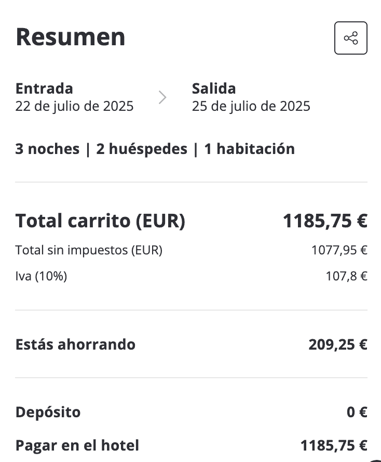Select the Salida label
The width and height of the screenshot is (381, 462).
coord(214,88)
